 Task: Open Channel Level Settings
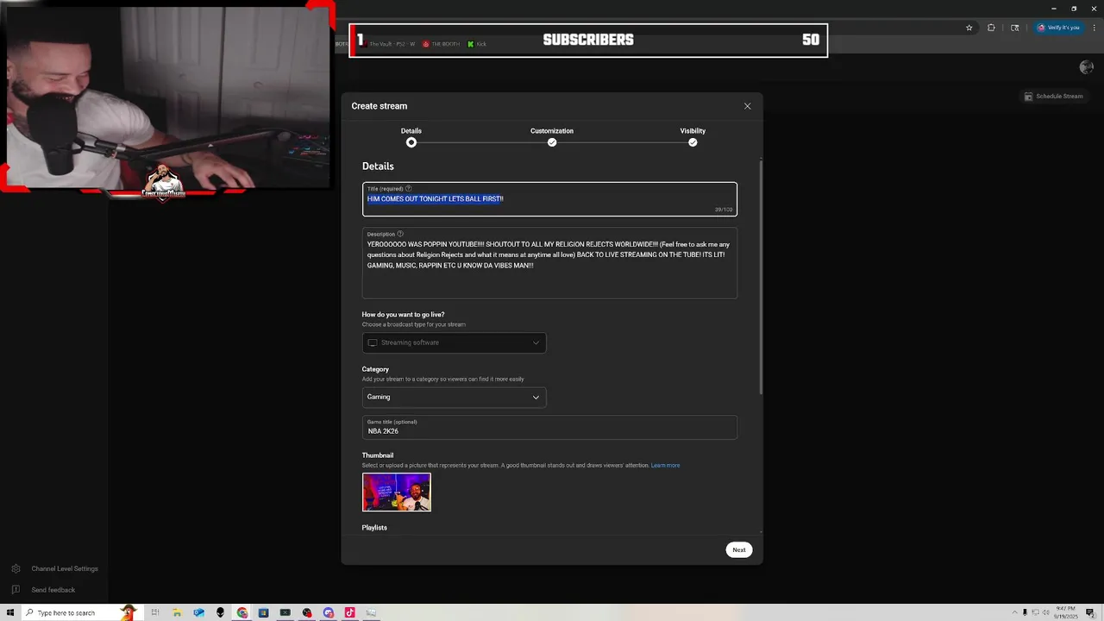[x=65, y=569]
